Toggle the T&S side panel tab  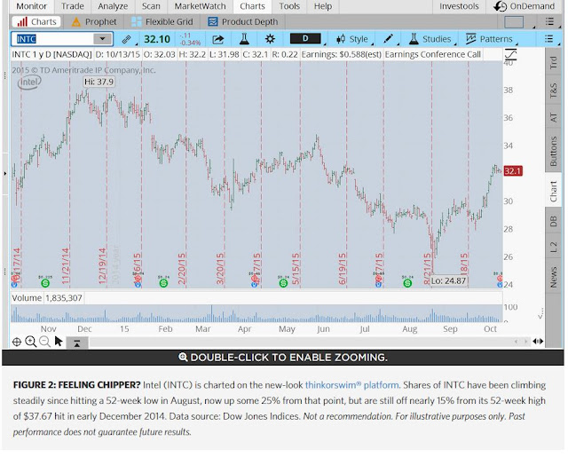tap(553, 91)
